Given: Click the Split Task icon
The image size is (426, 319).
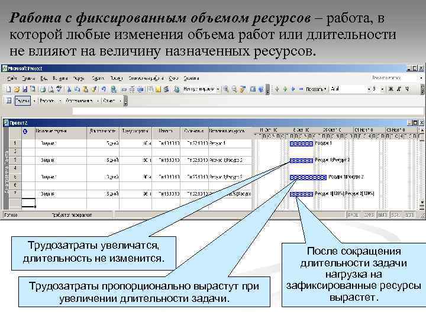Looking at the screenshot, I should 140,89.
